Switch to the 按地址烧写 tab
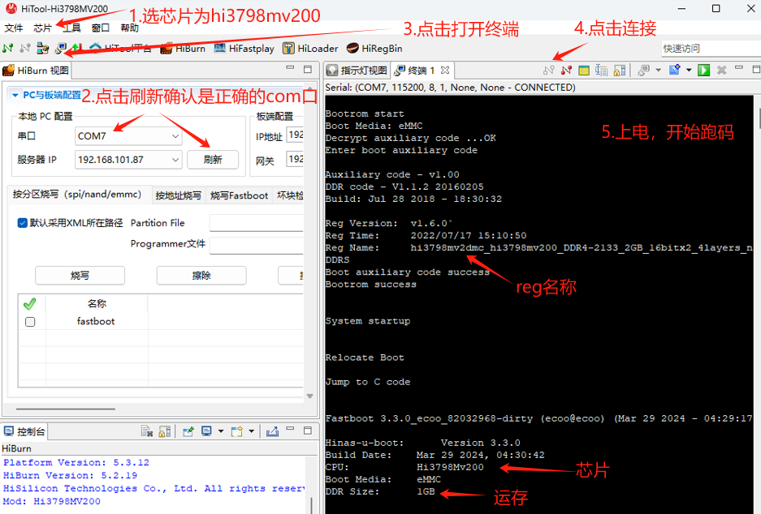Viewport: 761px width, 514px height. point(178,195)
